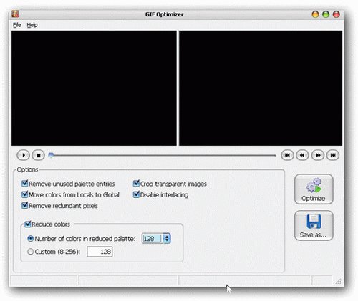The height and width of the screenshot is (301, 358).
Task: Click the Play button
Action: coord(23,155)
